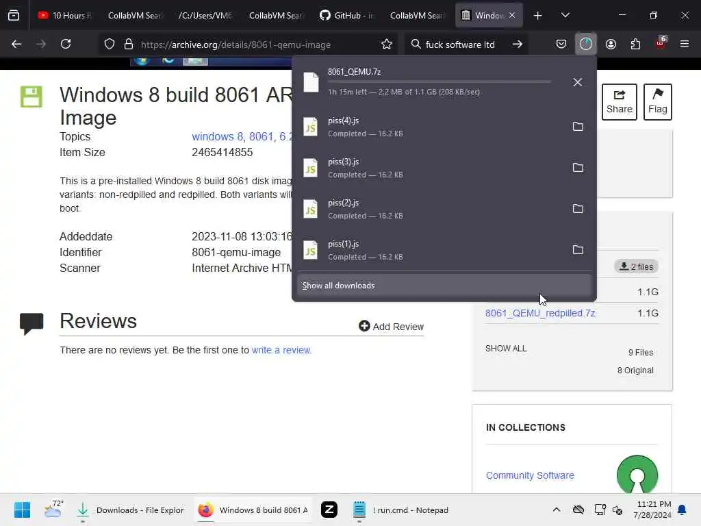Open the tracking protection shield icon
The image size is (701, 526).
pyautogui.click(x=110, y=45)
